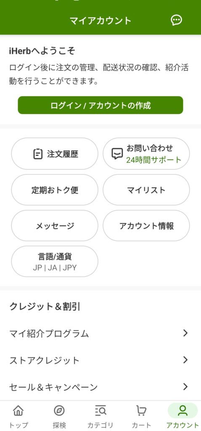This screenshot has height=431, width=201.
Task: Expand マイ紹介プログラム chevron arrow
Action: 185,333
